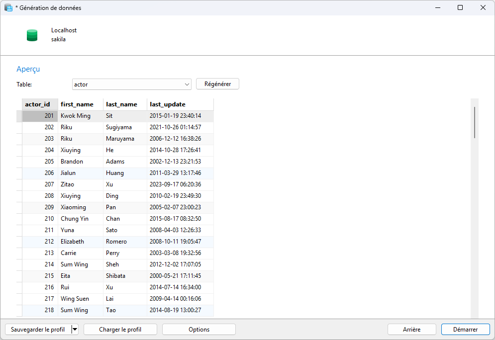Go back with the Arrière button
495x340 pixels.
click(411, 329)
